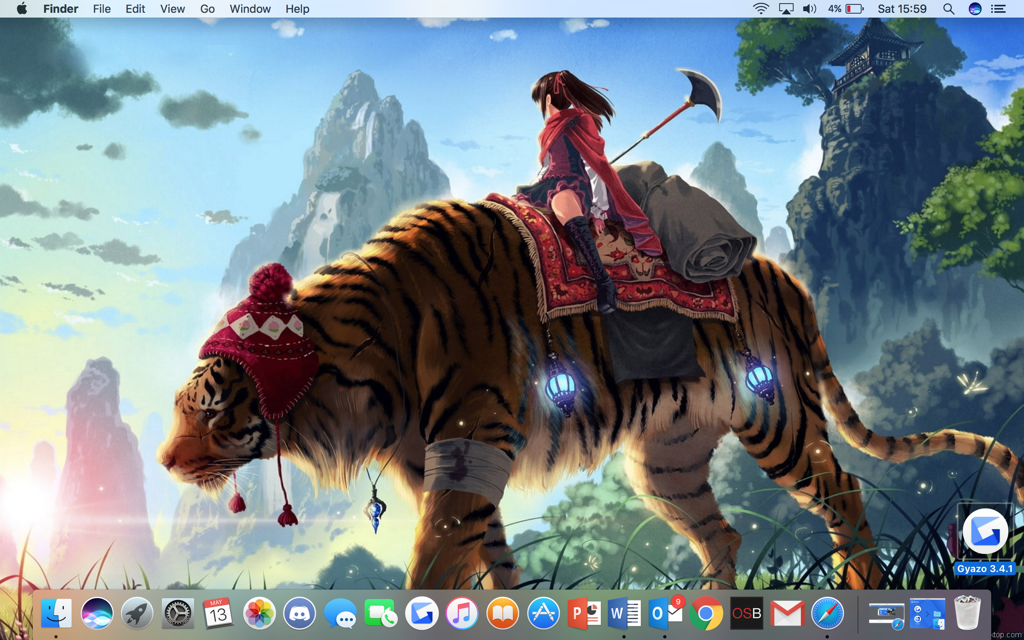Open the Notification Center list icon
1024x640 pixels.
998,9
